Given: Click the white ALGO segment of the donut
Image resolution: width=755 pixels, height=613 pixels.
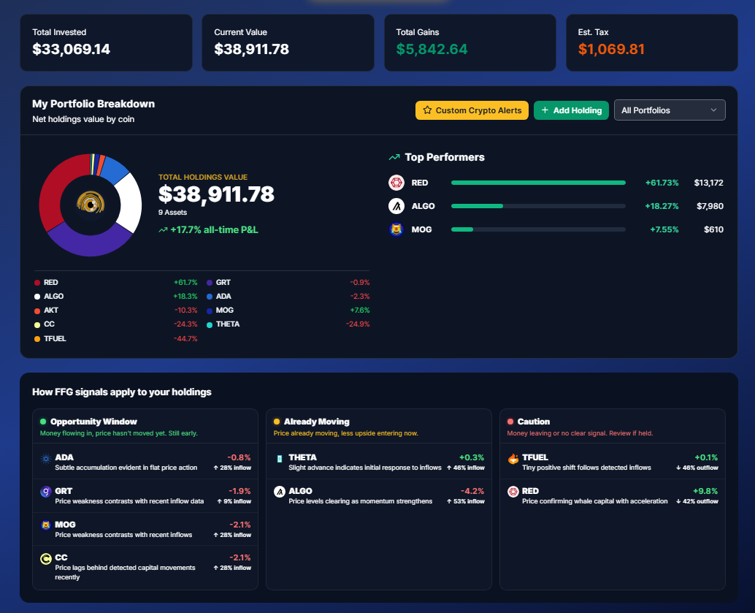Looking at the screenshot, I should click(131, 202).
